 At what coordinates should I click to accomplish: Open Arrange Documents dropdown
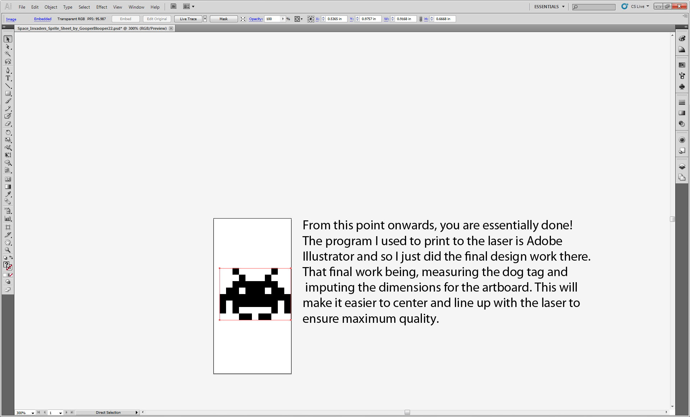[189, 6]
